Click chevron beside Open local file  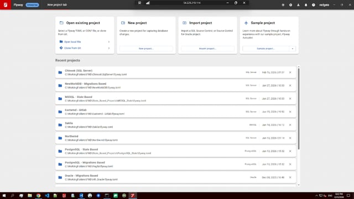pos(109,42)
